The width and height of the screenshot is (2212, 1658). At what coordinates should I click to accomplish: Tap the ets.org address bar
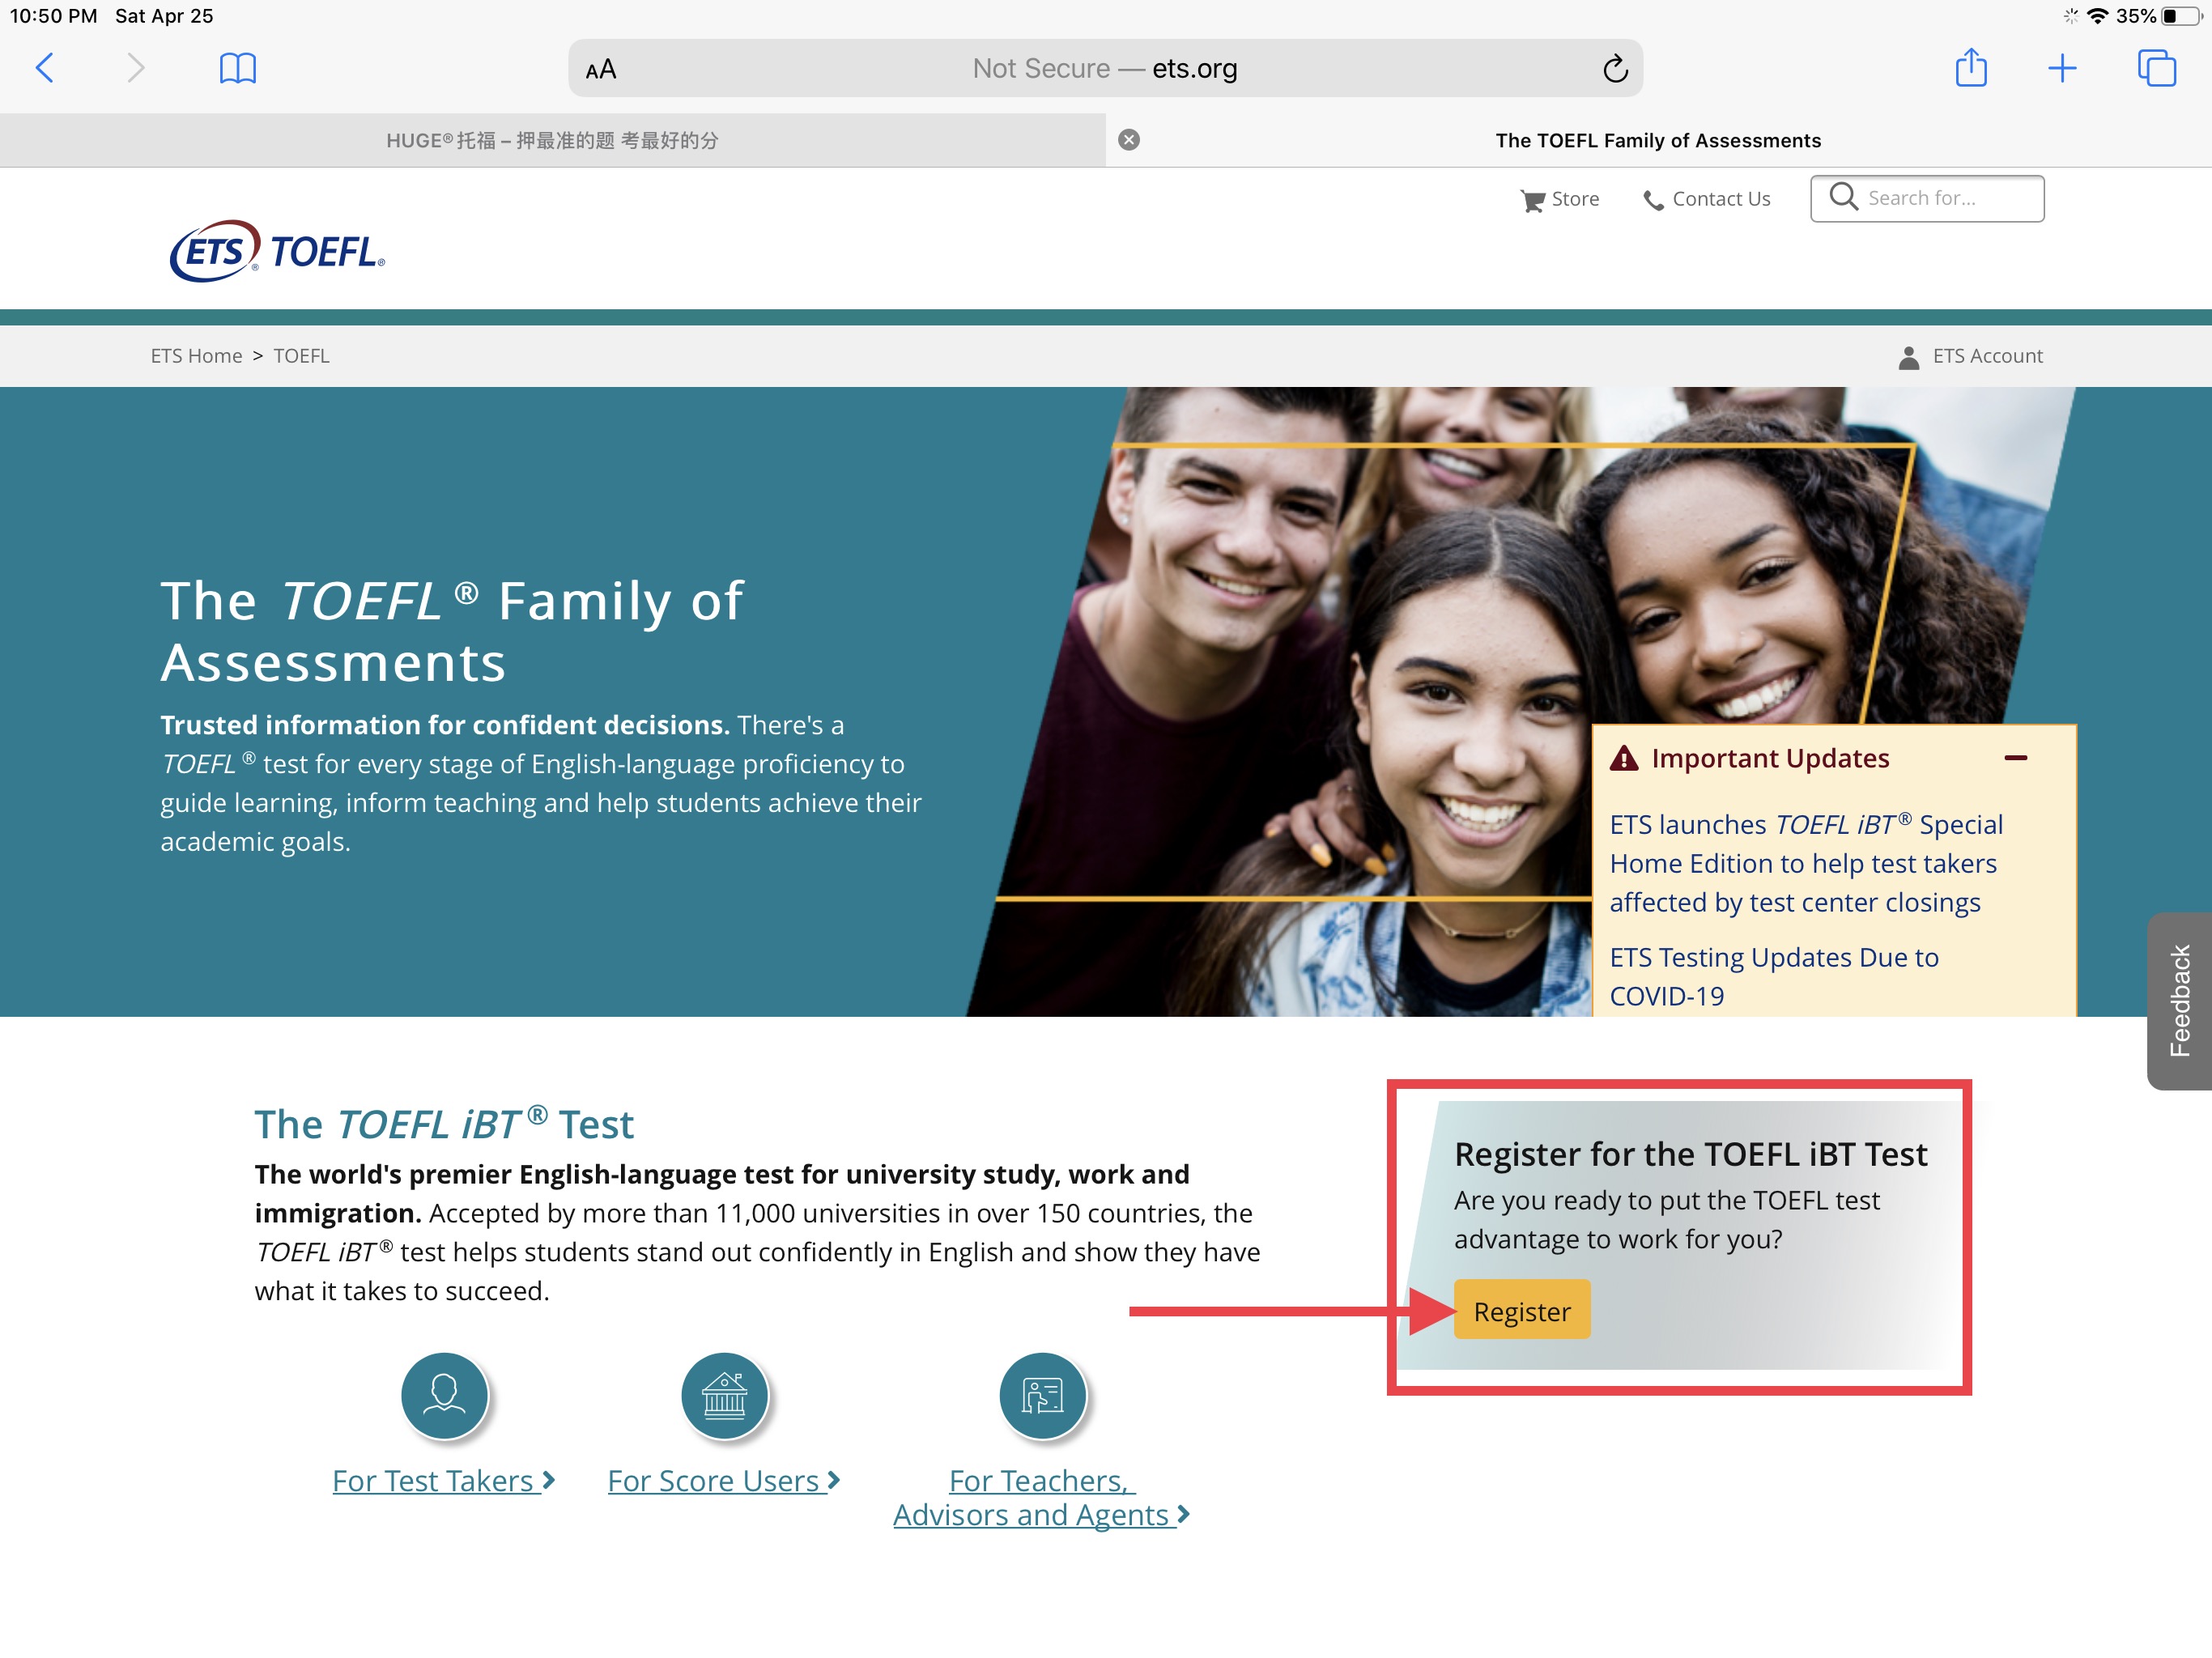(1105, 68)
